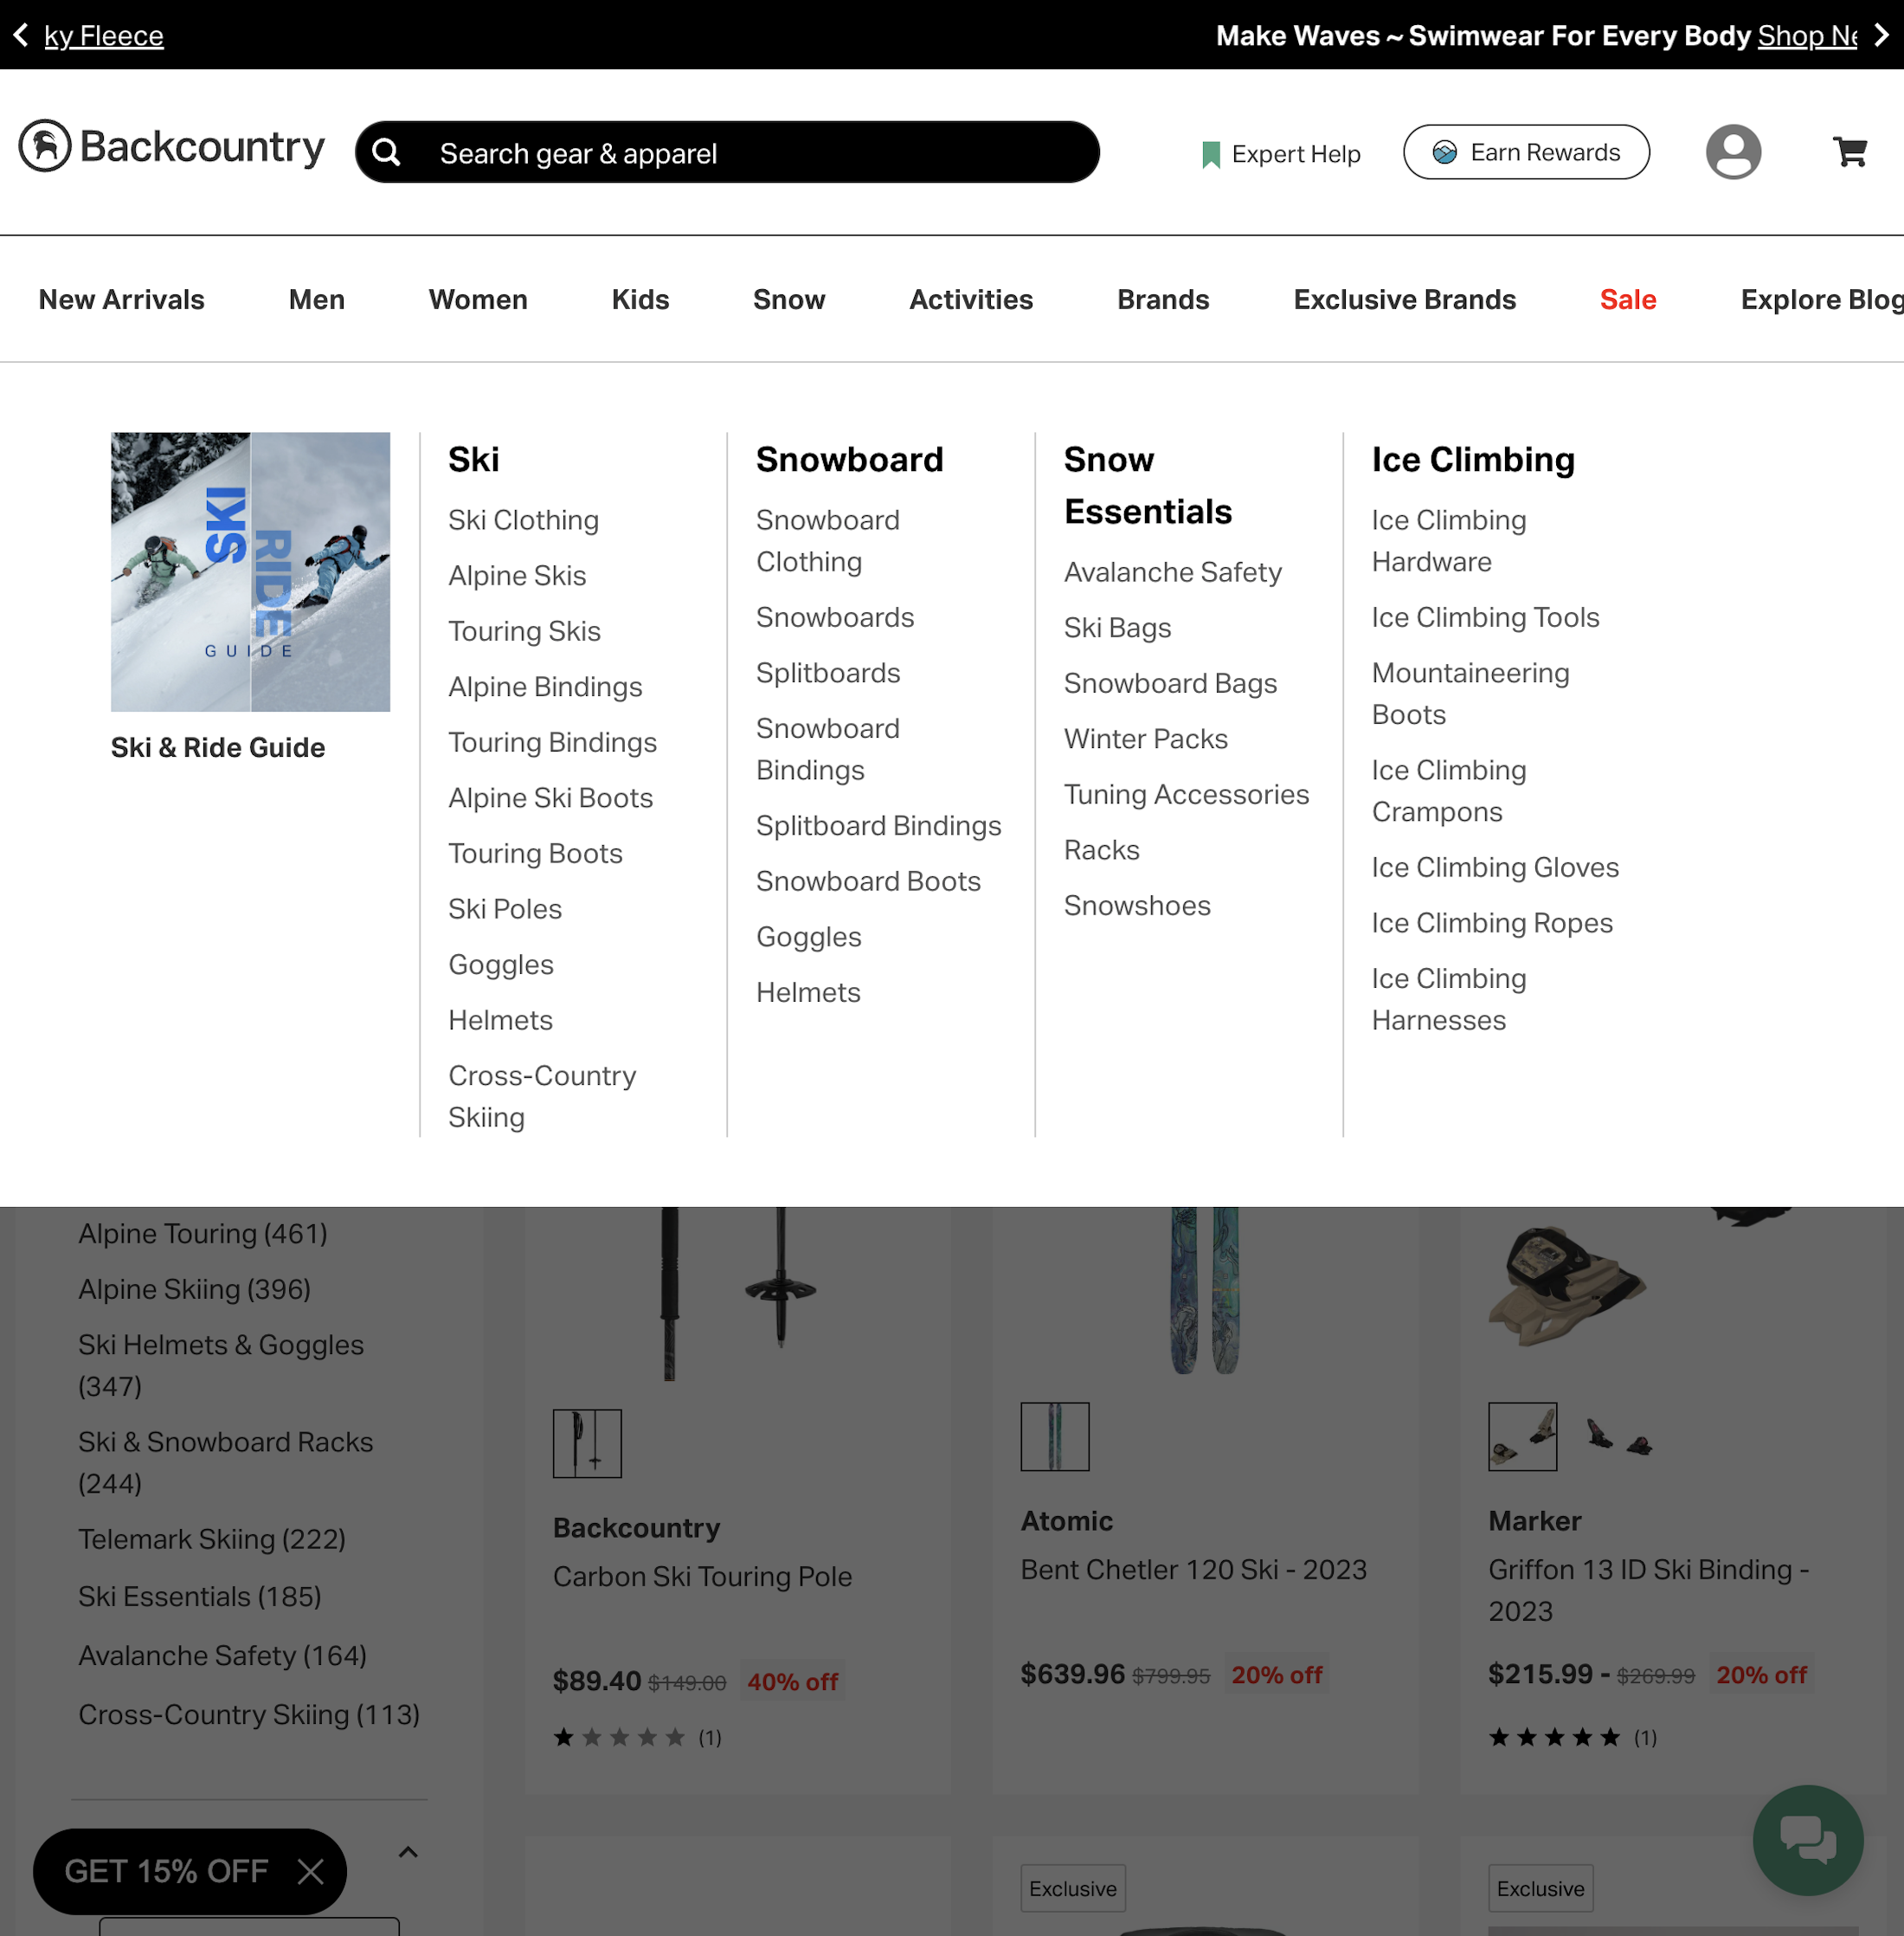Click inside the gear search field
This screenshot has height=1936, width=1904.
700,152
